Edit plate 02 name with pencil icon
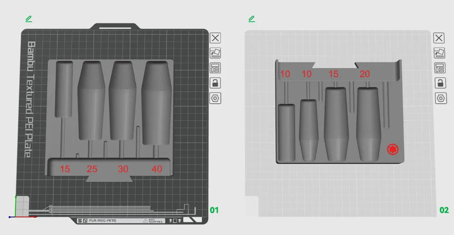Screen dimensions: 454x235 click(252, 19)
